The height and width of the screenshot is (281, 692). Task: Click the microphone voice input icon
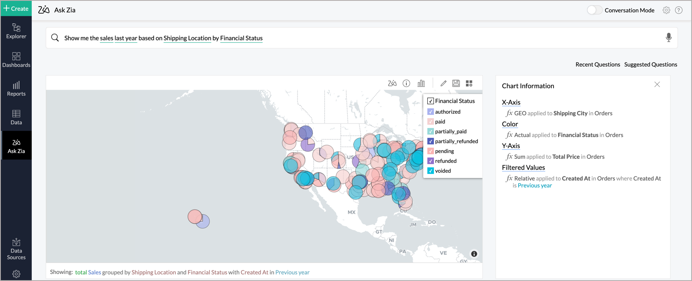[669, 37]
